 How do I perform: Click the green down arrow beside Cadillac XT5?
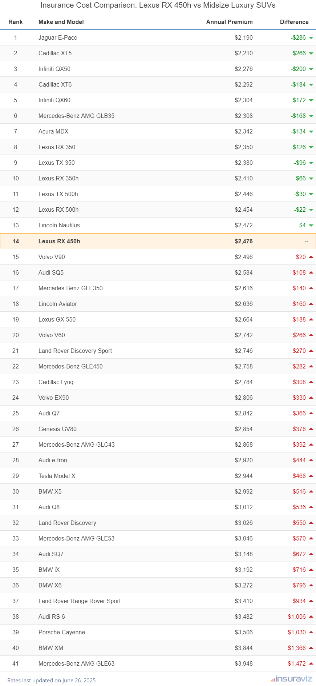pyautogui.click(x=311, y=53)
